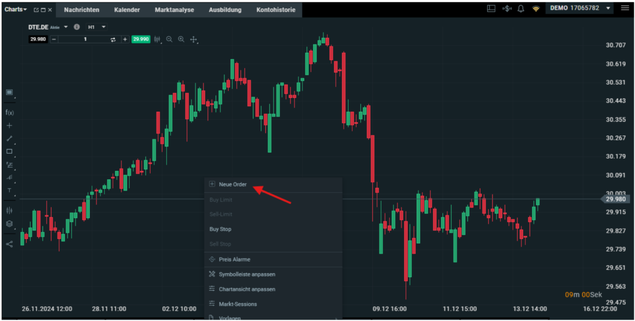This screenshot has width=635, height=321.
Task: Open the sidebar candlestick chart settings icon
Action: pyautogui.click(x=9, y=210)
